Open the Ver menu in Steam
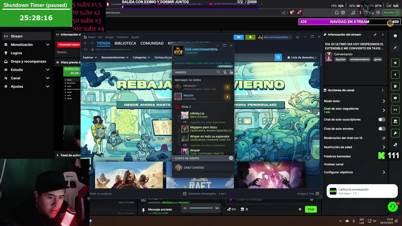The width and height of the screenshot is (402, 226). click(100, 37)
